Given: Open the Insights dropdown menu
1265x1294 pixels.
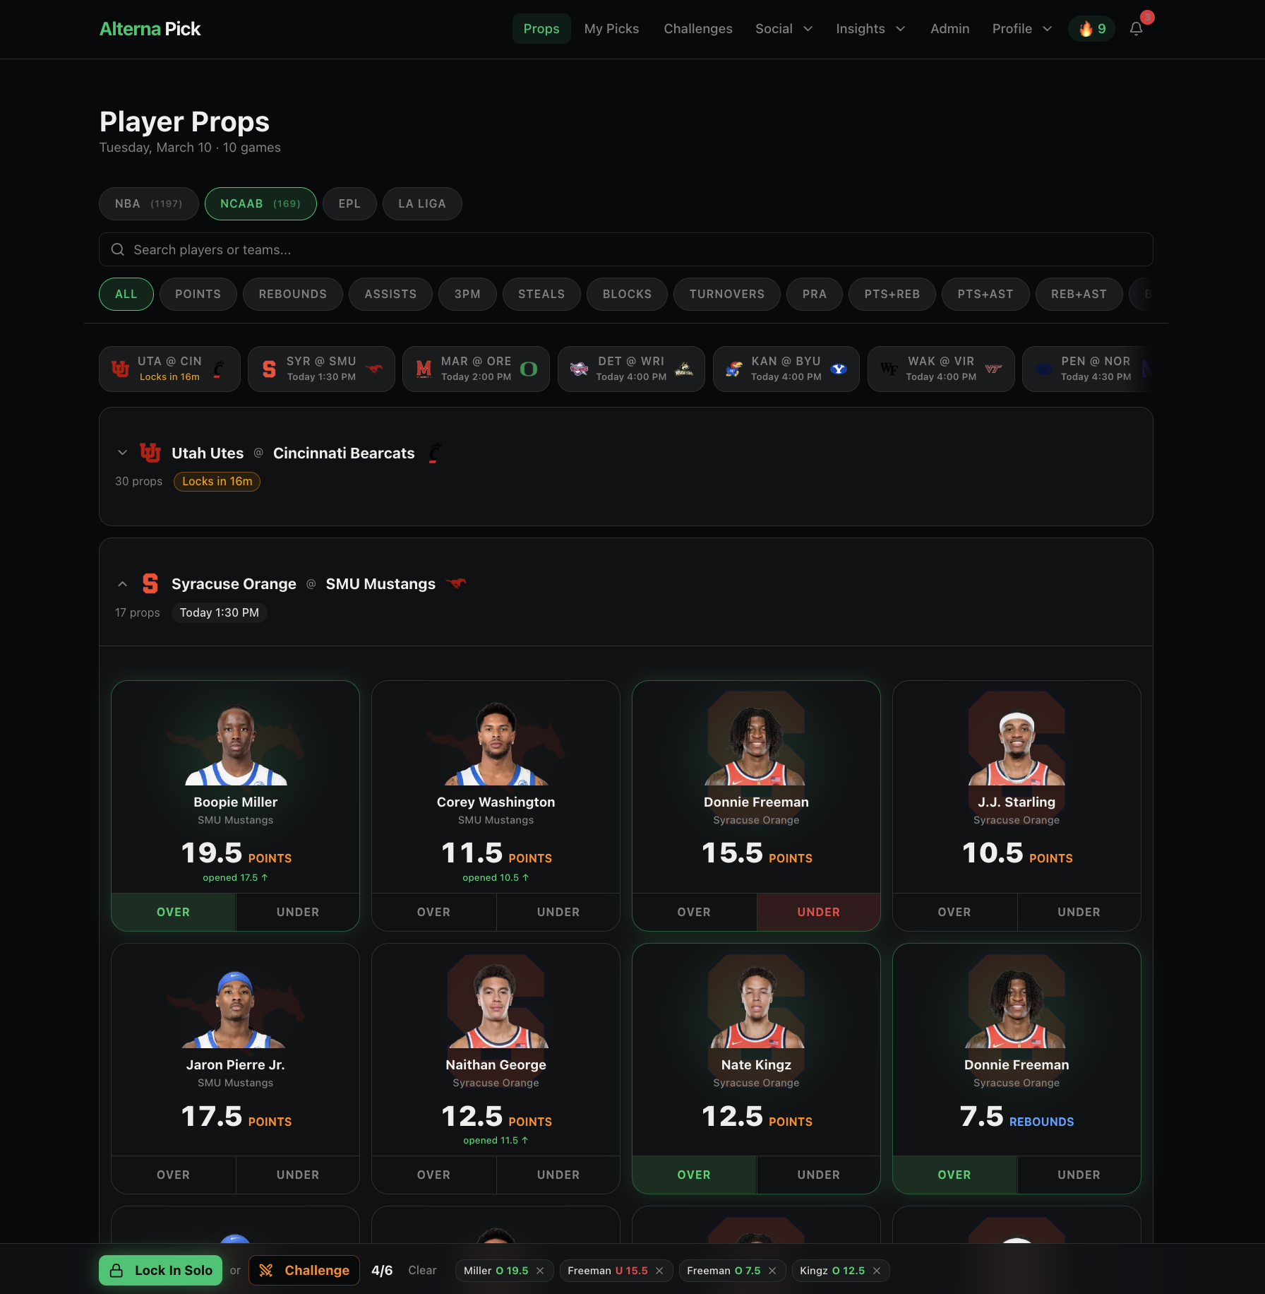Looking at the screenshot, I should [870, 29].
